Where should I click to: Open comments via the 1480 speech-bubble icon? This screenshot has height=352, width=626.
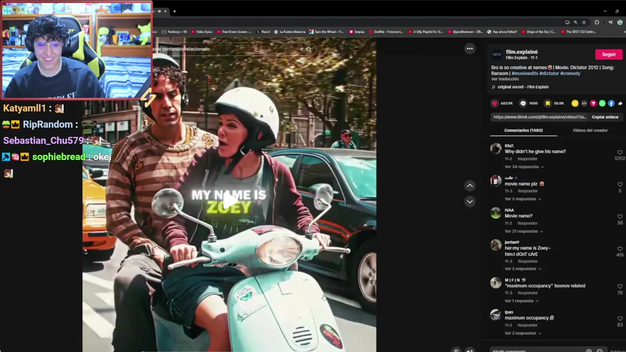[523, 103]
